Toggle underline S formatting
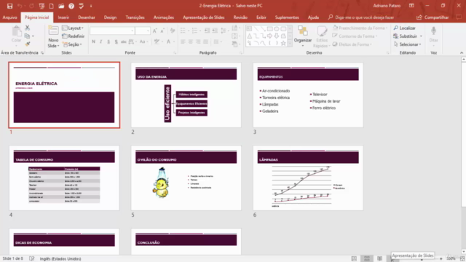The width and height of the screenshot is (466, 262). [x=108, y=41]
